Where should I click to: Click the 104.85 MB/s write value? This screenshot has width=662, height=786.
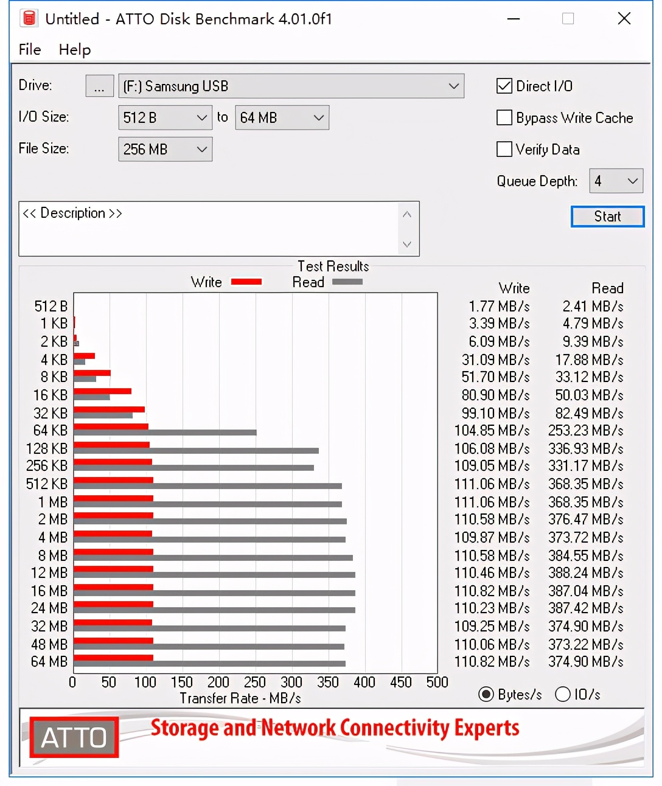point(492,430)
